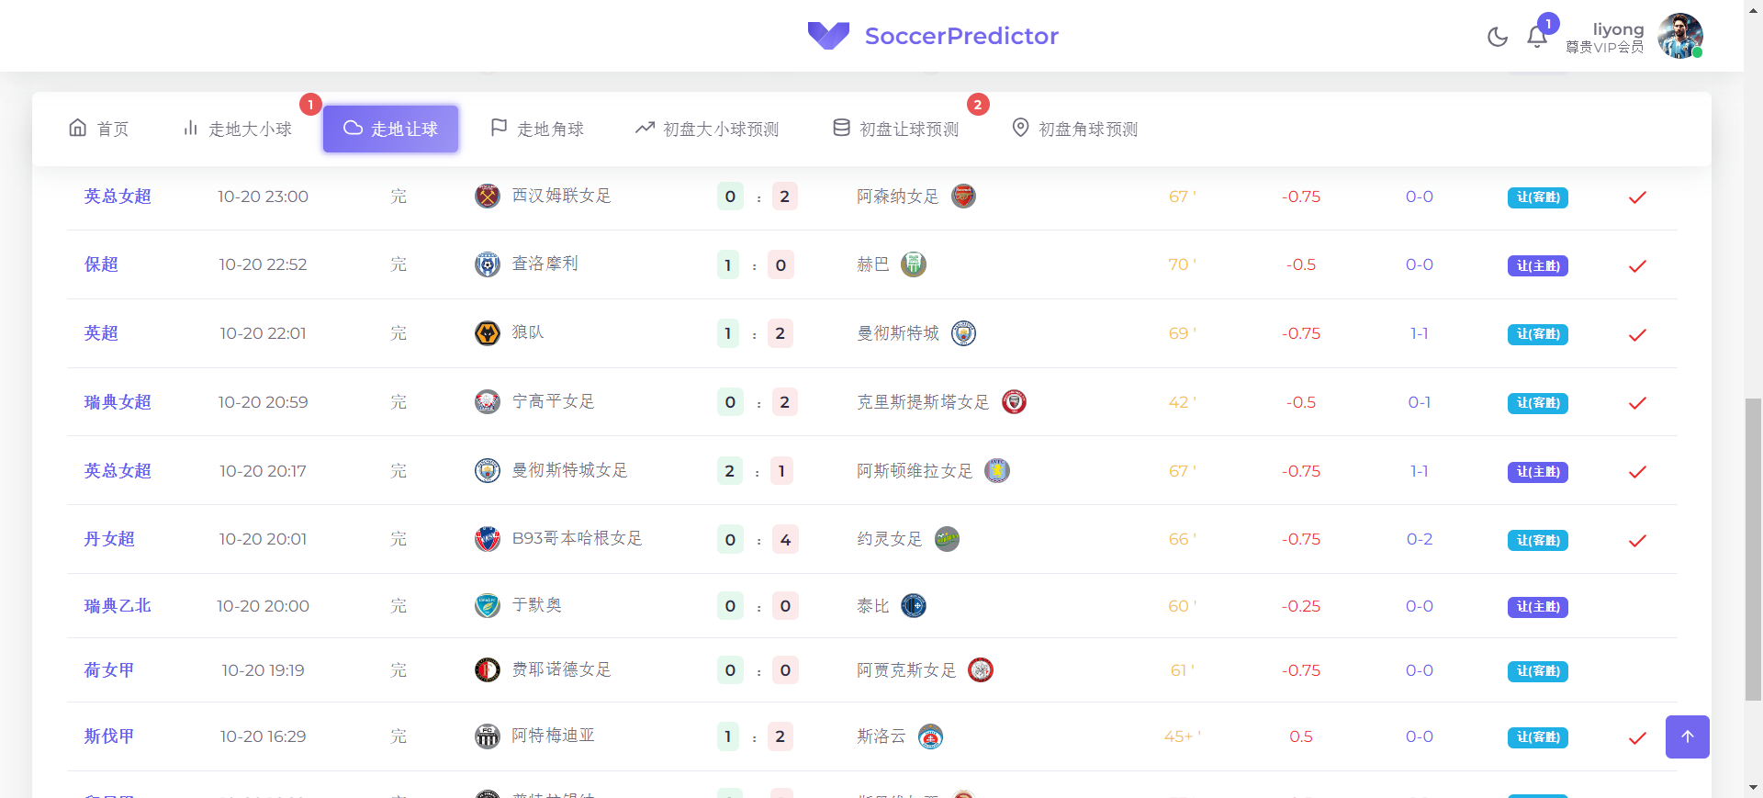Switch to the 初盘角球预测 tab

coord(1075,129)
